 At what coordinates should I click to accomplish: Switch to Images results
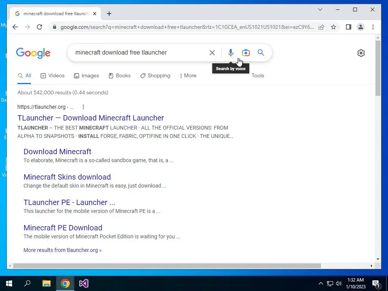[86, 76]
